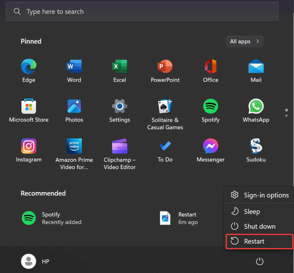Viewport: 294px width, 273px height.
Task: Launch the Messenger app
Action: (211, 146)
